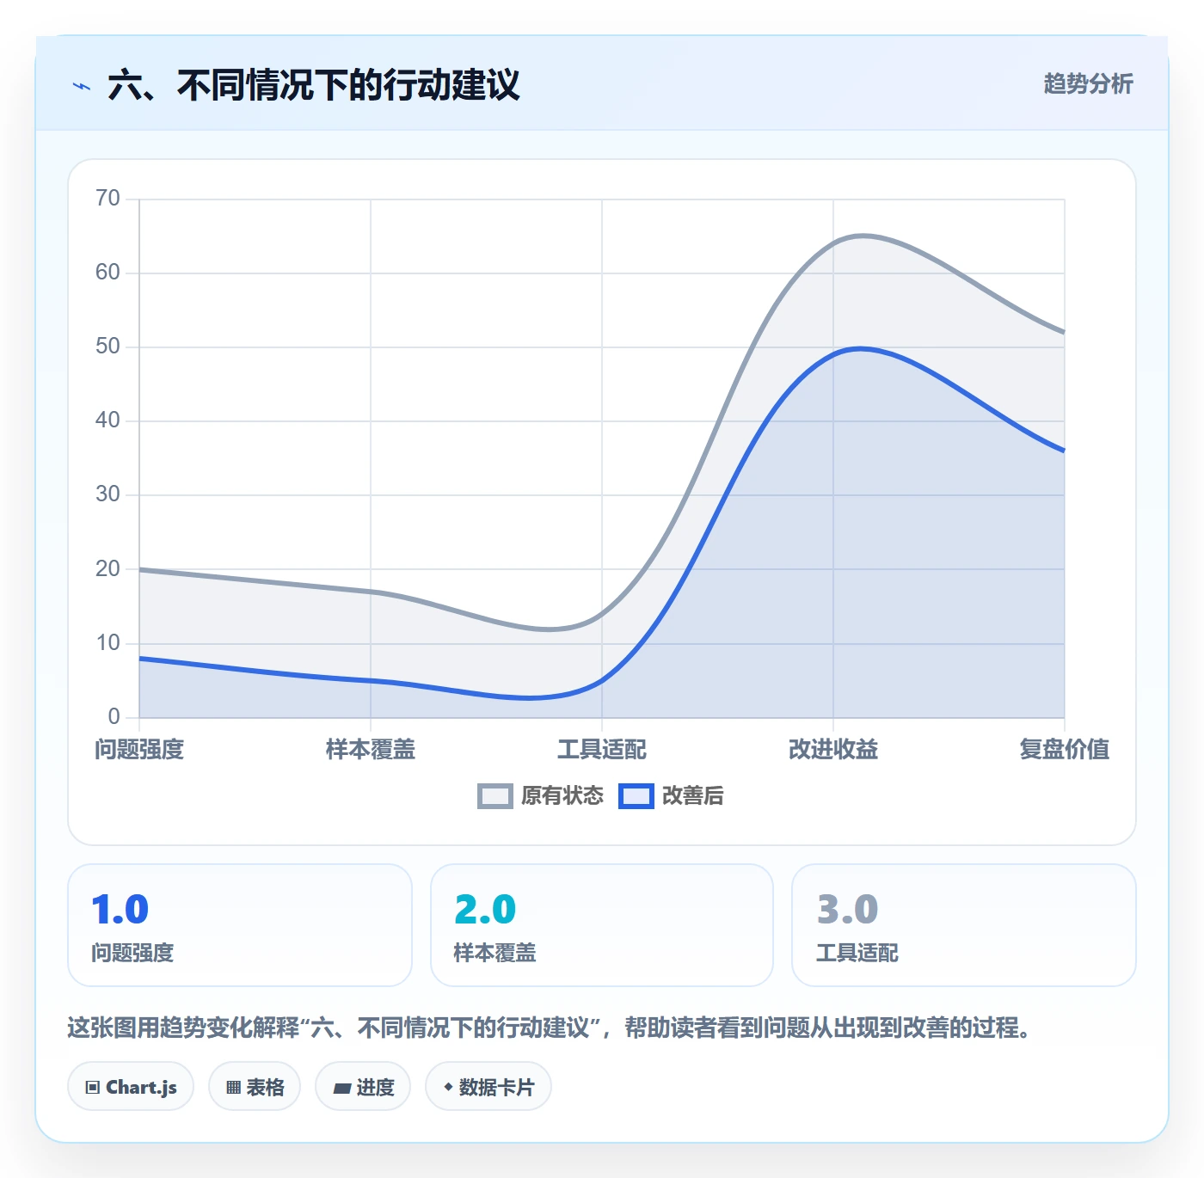The width and height of the screenshot is (1204, 1178).
Task: Select the Chart.js tag chip
Action: click(x=131, y=1087)
